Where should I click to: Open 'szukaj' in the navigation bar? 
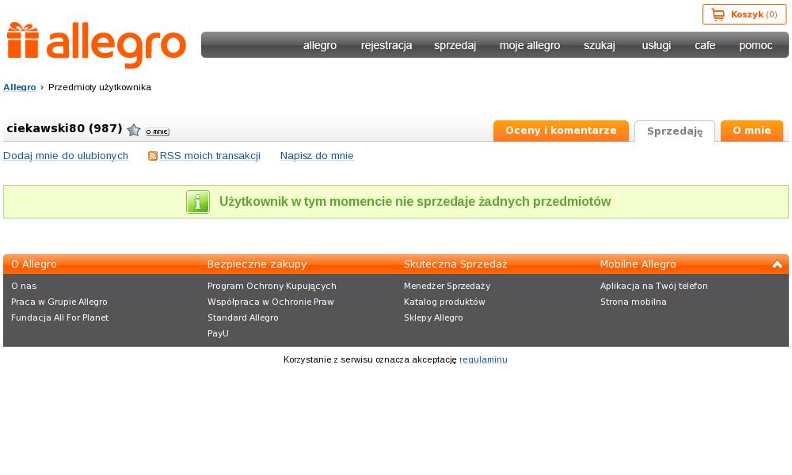point(600,45)
